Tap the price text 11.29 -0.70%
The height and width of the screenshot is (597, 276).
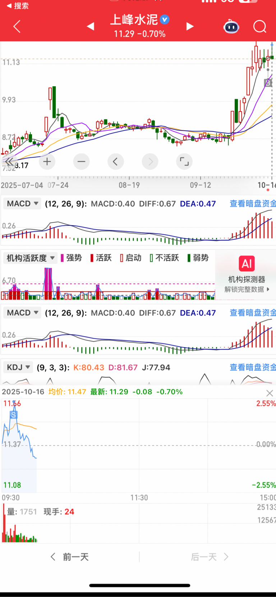(140, 34)
